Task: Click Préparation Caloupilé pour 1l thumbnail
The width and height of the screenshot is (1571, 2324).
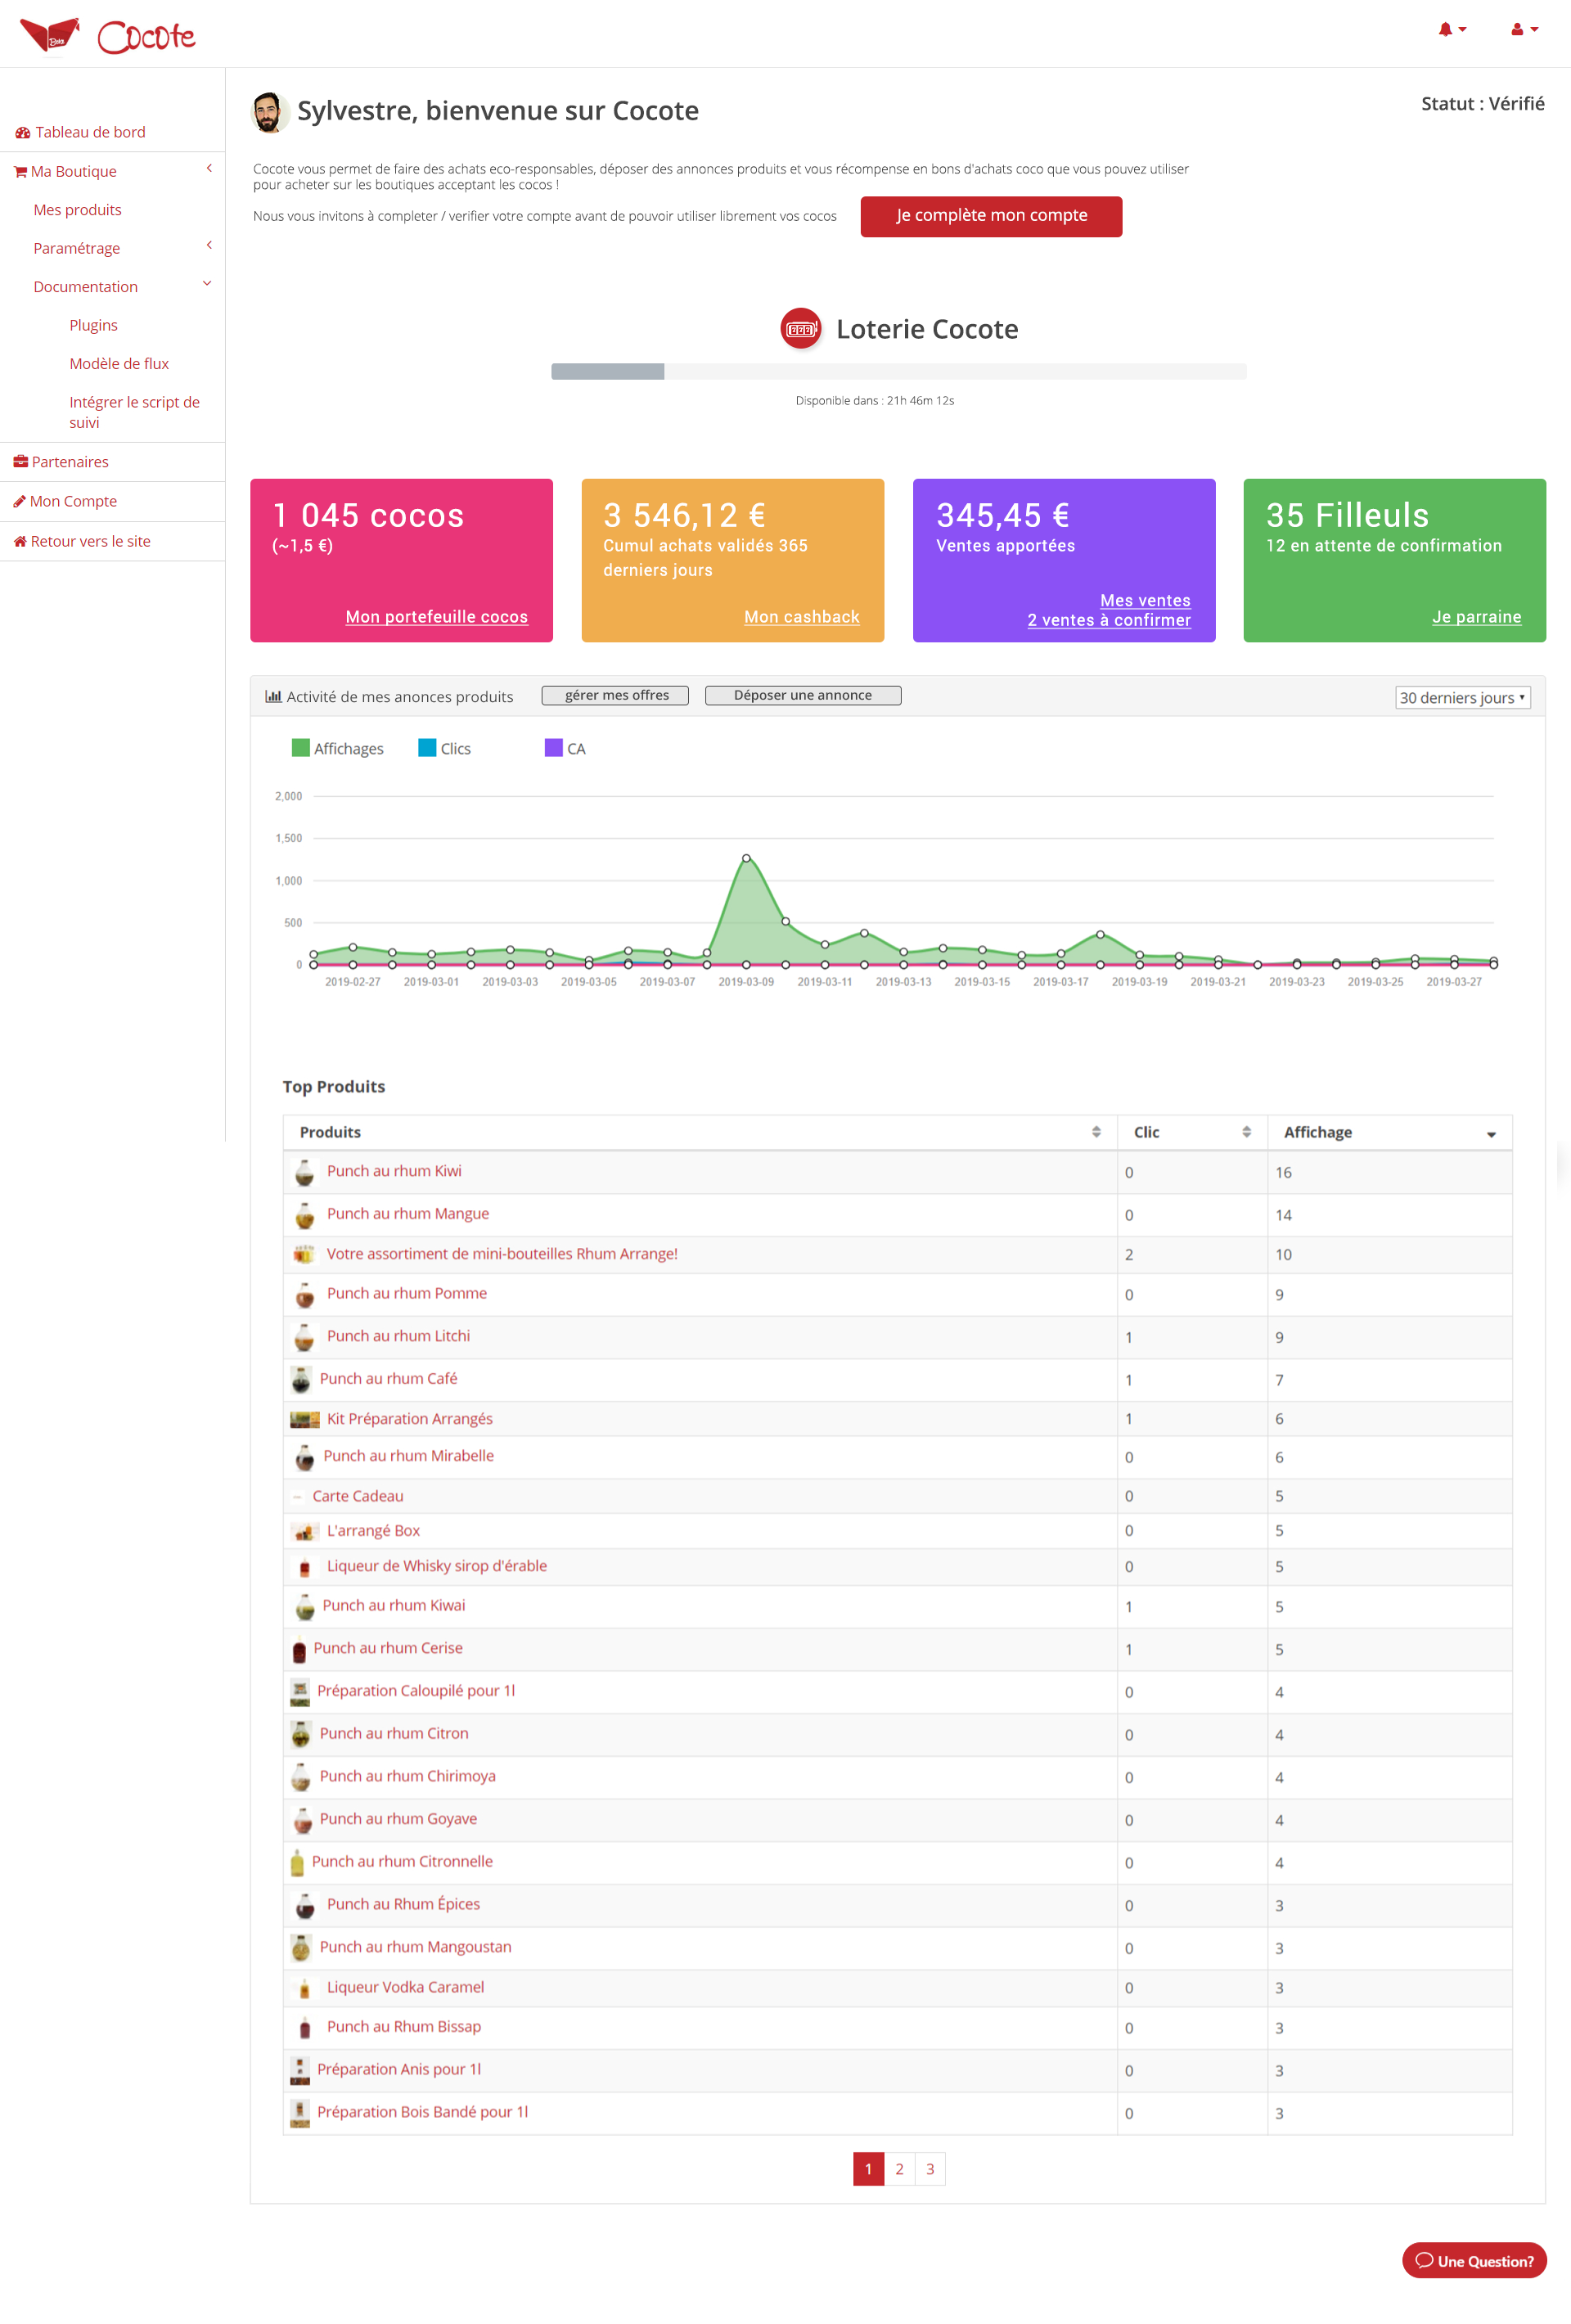Action: pyautogui.click(x=299, y=1692)
